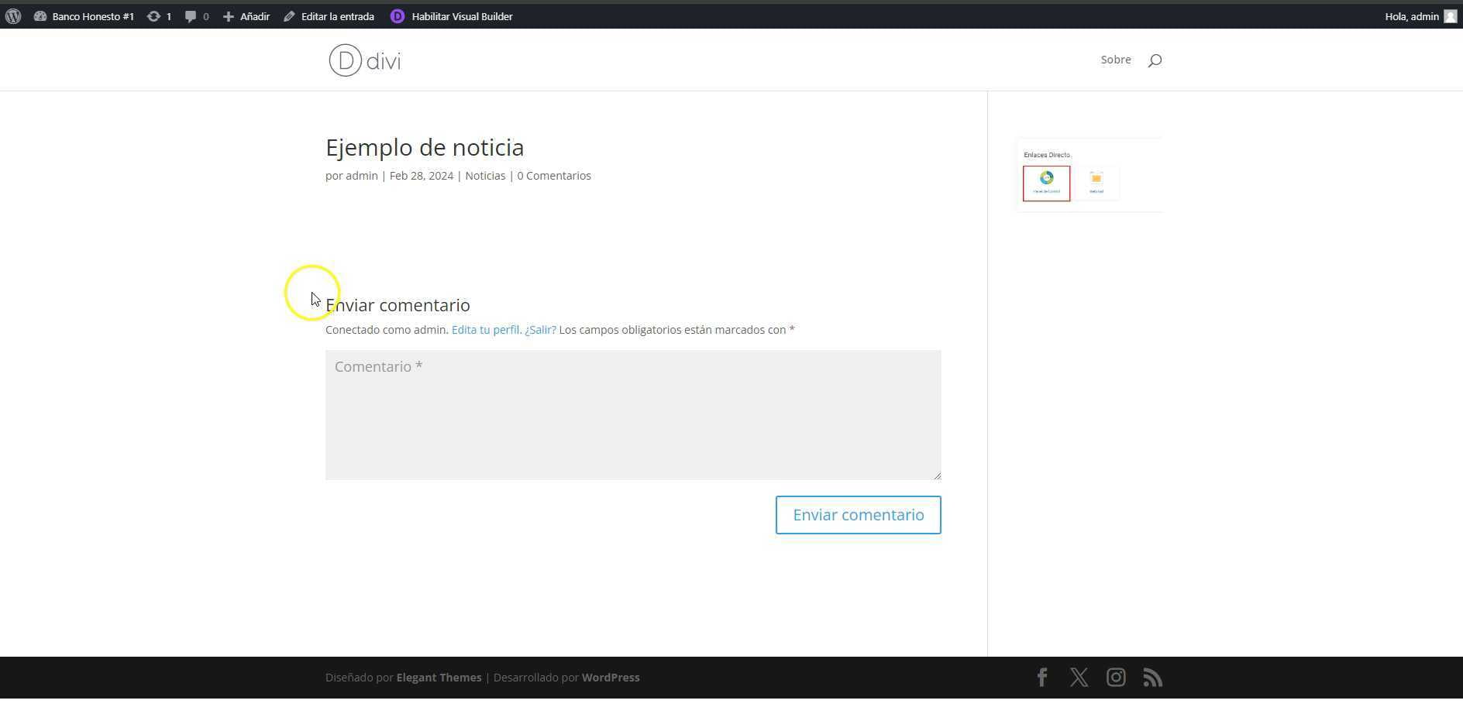The height and width of the screenshot is (714, 1463).
Task: Open the WordPress logo menu
Action: 13,16
